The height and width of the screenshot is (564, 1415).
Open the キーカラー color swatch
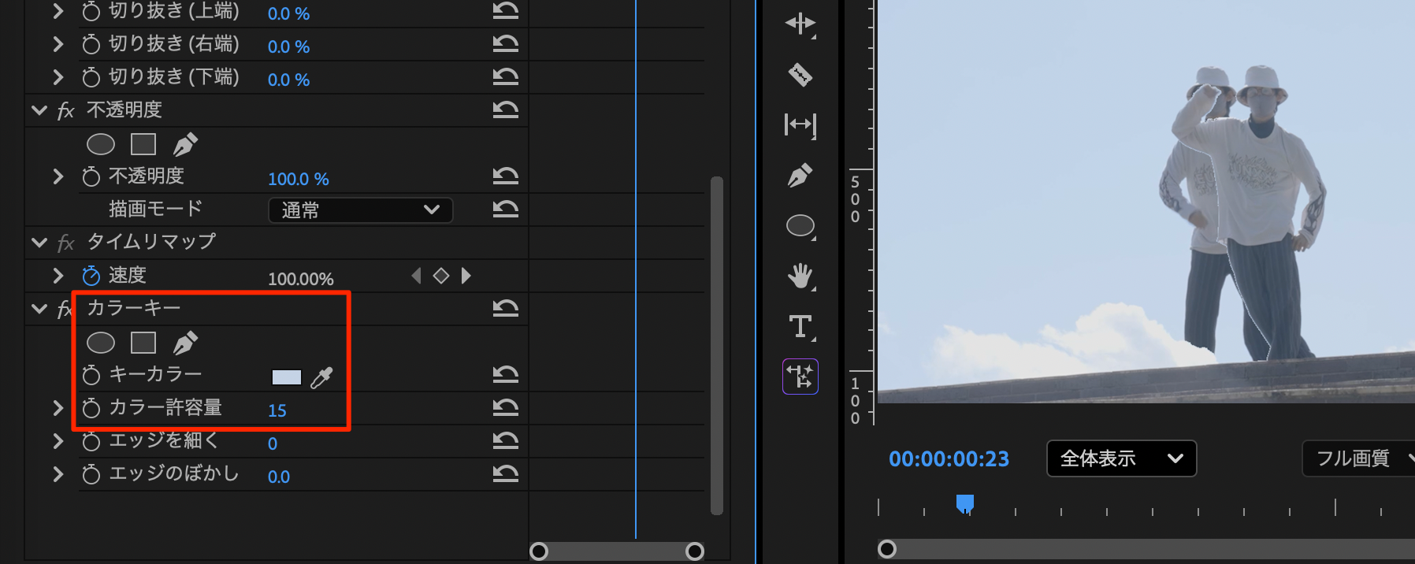click(286, 377)
